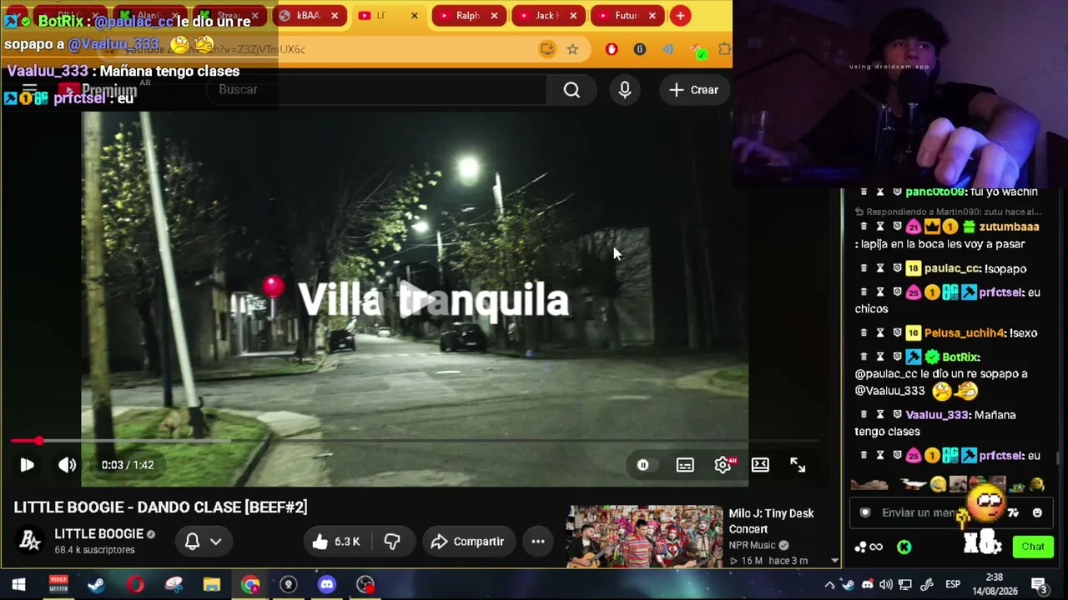1068x600 pixels.
Task: Open Voicemeeter from the taskbar
Action: [x=58, y=584]
